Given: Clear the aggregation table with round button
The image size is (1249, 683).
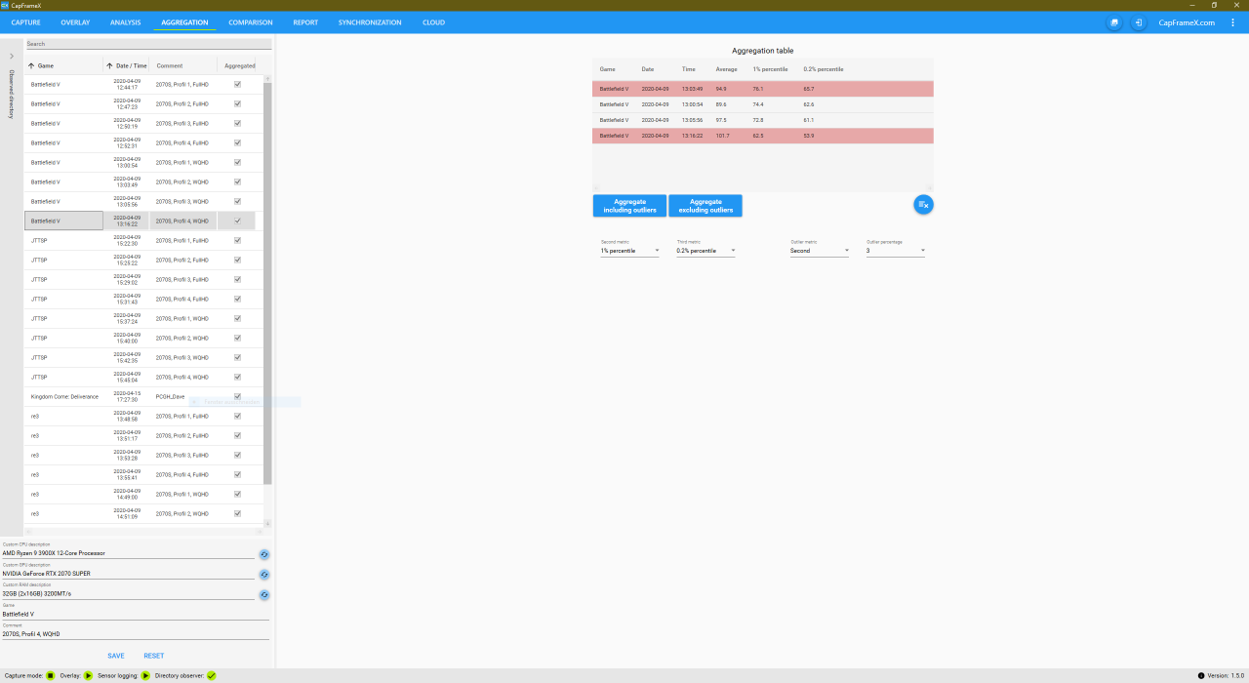Looking at the screenshot, I should click(x=923, y=204).
